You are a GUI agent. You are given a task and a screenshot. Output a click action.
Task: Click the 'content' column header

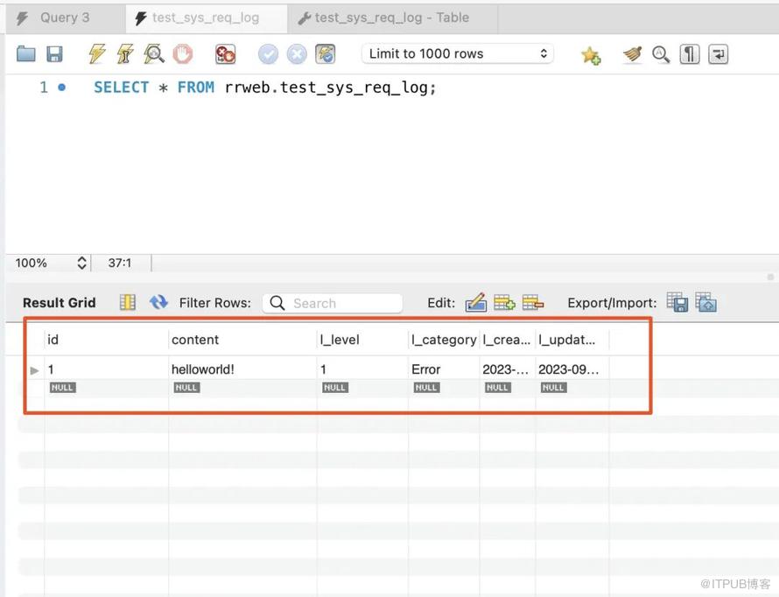(x=195, y=340)
